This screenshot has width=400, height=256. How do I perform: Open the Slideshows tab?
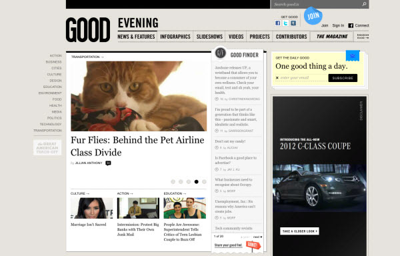(x=209, y=37)
